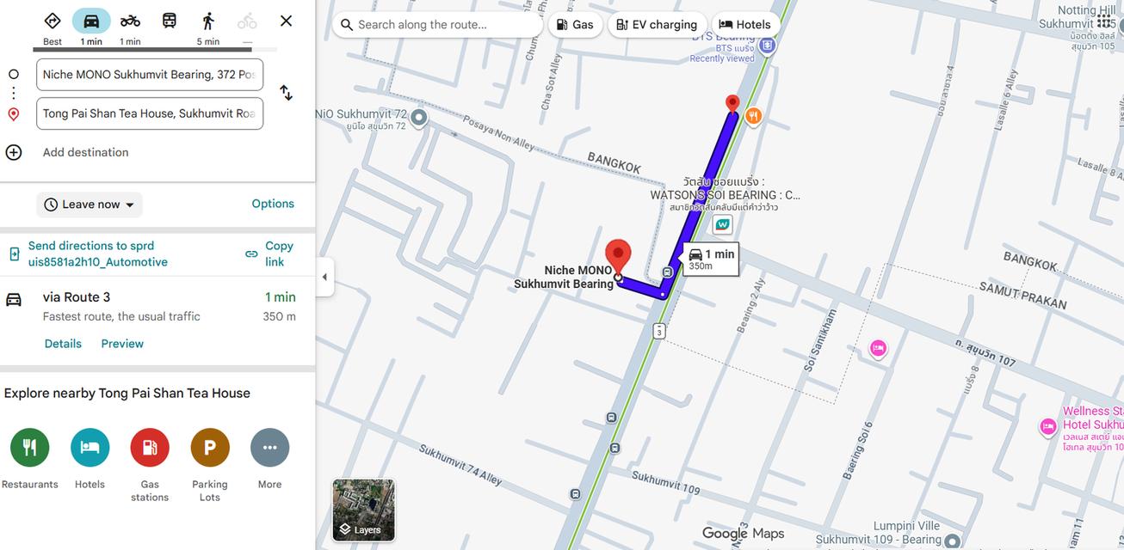Select the Driving travel mode icon

[x=91, y=21]
